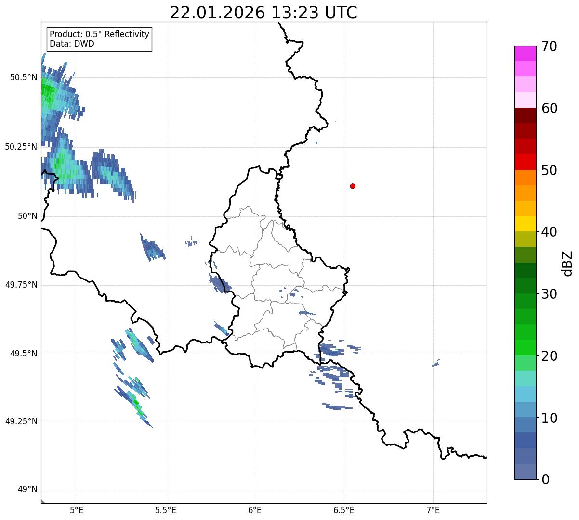
Task: Click the bright red colorbar segment near 50
Action: point(525,162)
